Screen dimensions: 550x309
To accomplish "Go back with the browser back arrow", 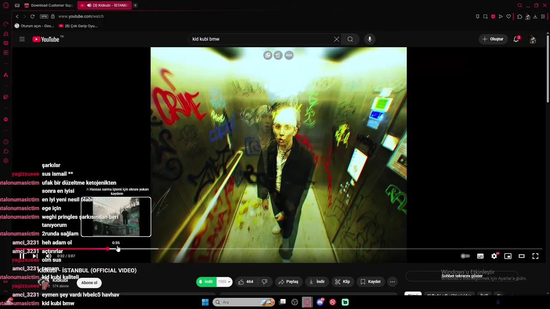I will [x=17, y=16].
